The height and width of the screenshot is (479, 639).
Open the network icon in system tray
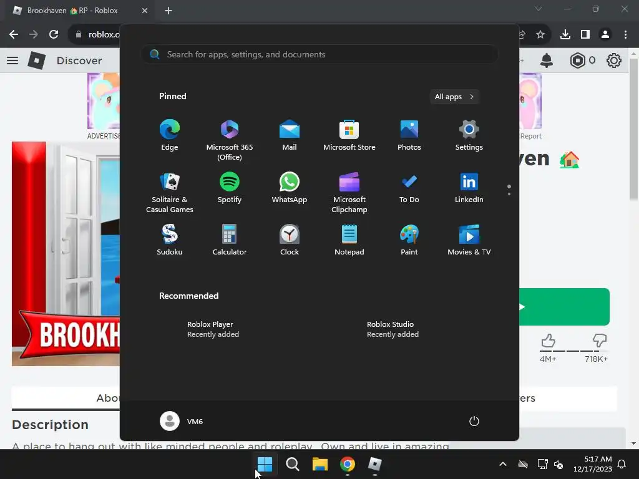point(542,464)
